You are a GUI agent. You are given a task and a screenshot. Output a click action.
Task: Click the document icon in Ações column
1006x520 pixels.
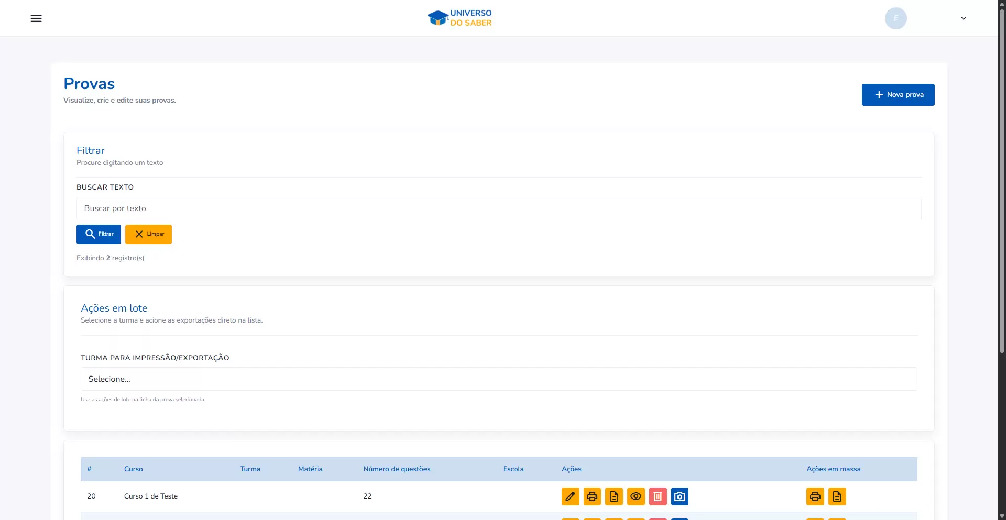click(614, 496)
